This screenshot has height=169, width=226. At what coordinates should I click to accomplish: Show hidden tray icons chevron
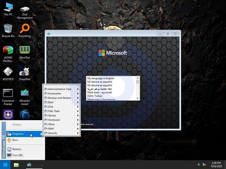click(x=199, y=164)
